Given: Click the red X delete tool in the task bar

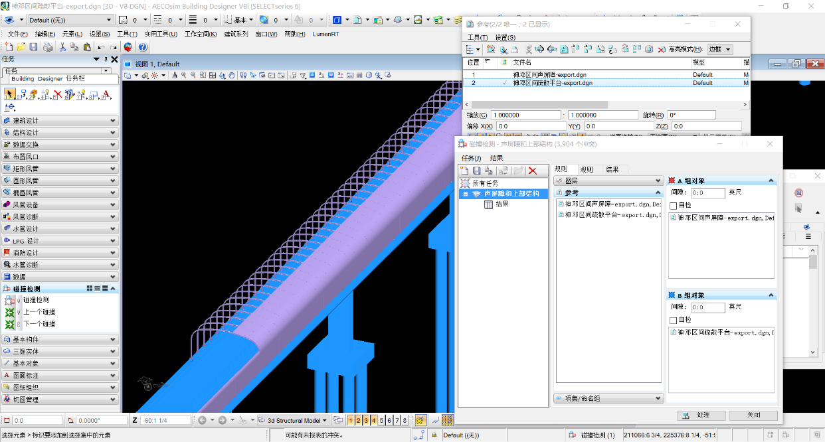Looking at the screenshot, I should click(x=58, y=95).
